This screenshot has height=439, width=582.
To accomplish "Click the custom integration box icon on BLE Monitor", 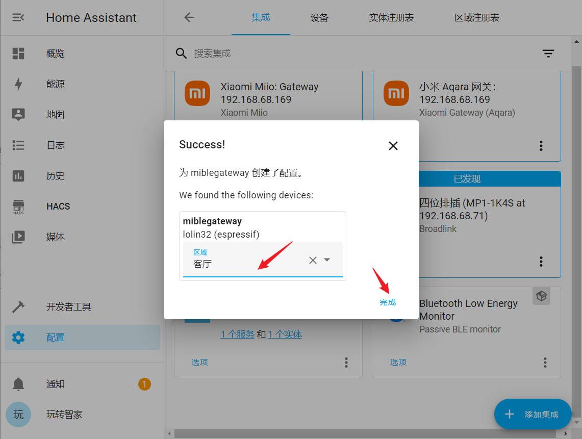I will click(x=542, y=296).
